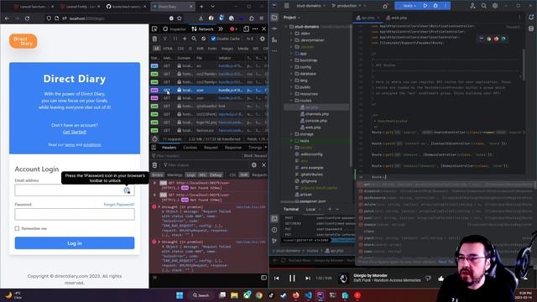Clear the network log with trash icon
537x302 pixels.
(154, 39)
